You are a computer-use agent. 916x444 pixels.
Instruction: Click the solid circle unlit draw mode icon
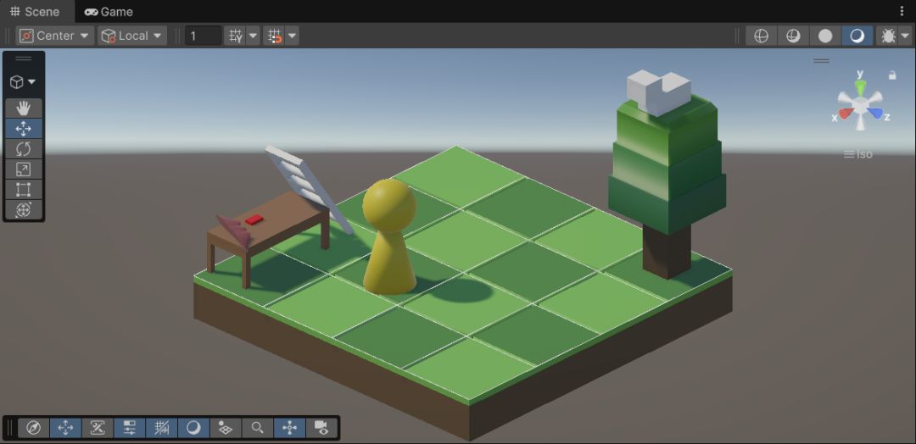(x=825, y=36)
